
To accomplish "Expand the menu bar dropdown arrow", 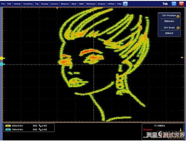I will pyautogui.click(x=125, y=4).
